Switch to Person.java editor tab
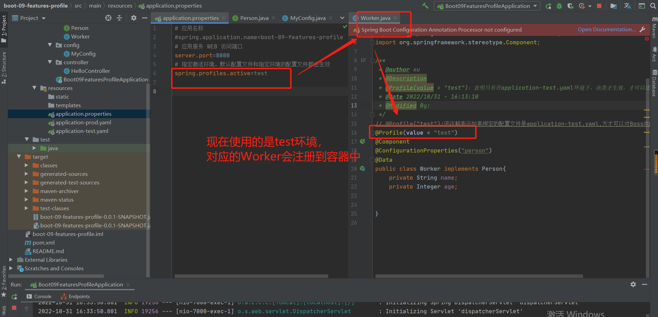The image size is (658, 317). 254,18
